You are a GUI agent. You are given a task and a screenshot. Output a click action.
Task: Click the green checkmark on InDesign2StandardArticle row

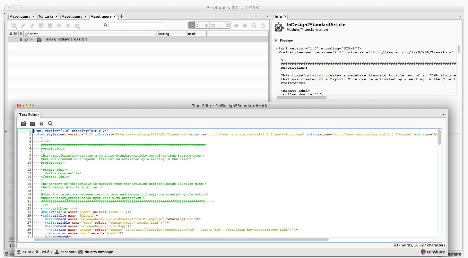click(26, 39)
